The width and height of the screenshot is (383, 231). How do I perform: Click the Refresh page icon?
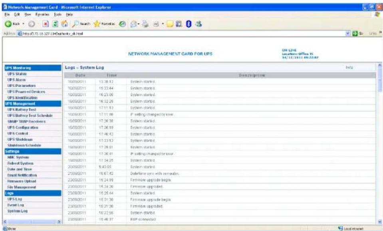coord(56,24)
